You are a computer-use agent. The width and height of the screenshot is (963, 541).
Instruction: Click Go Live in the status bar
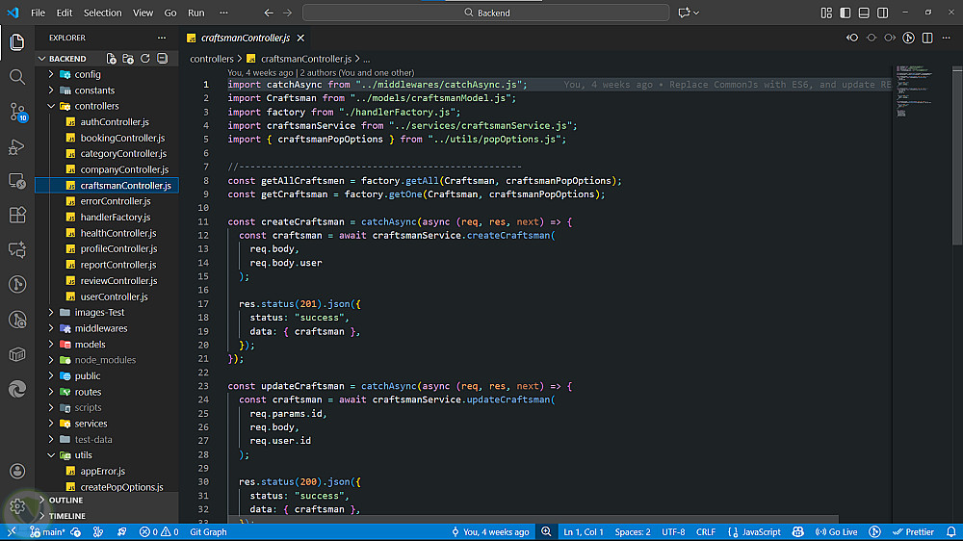(x=836, y=531)
